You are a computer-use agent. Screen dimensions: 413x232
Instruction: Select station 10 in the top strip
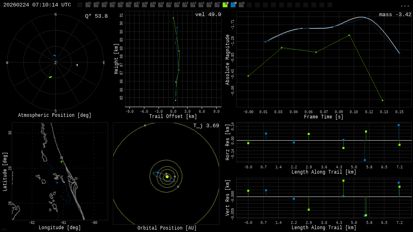point(161,5)
